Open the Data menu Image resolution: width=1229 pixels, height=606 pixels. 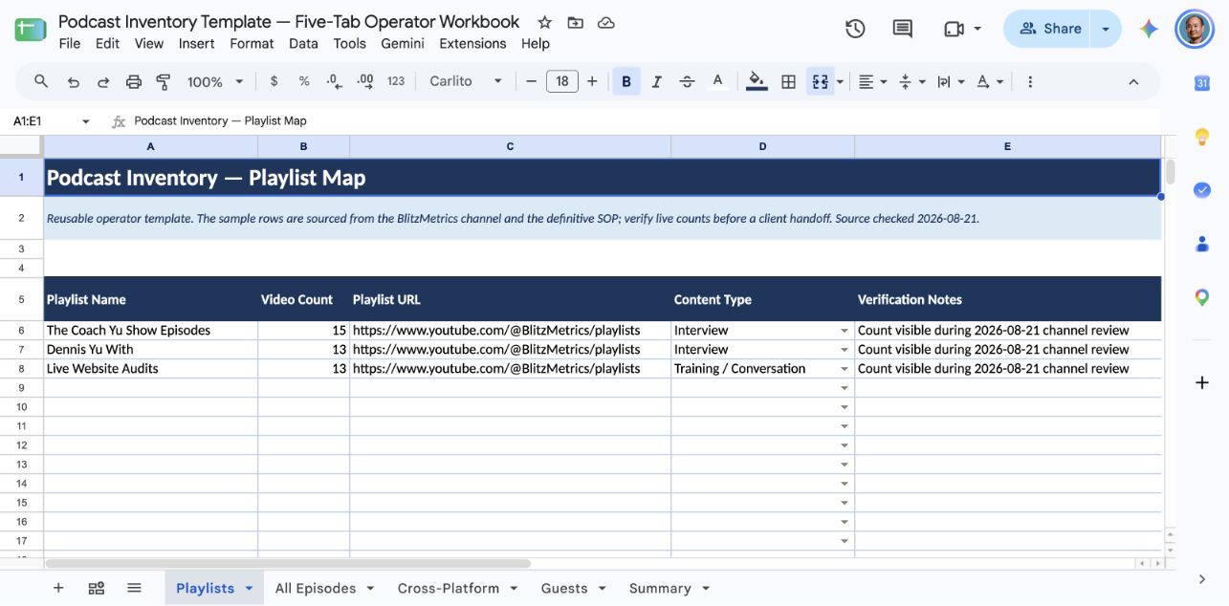pos(303,43)
